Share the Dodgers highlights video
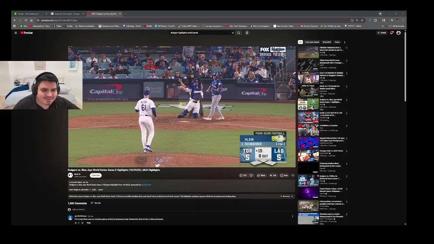Image resolution: width=434 pixels, height=244 pixels. (261, 176)
